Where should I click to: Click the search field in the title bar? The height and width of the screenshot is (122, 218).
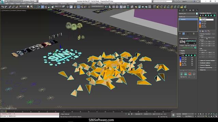162,1
